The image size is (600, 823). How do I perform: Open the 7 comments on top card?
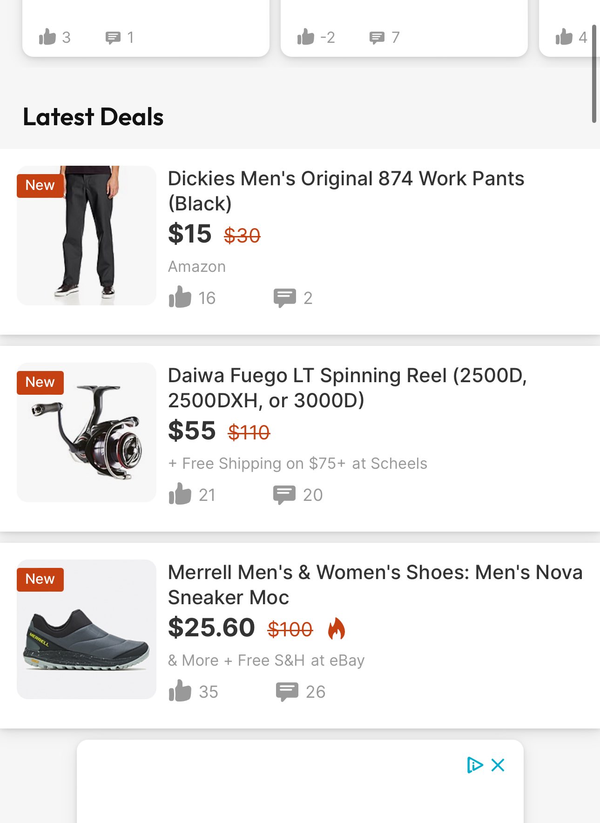point(377,38)
